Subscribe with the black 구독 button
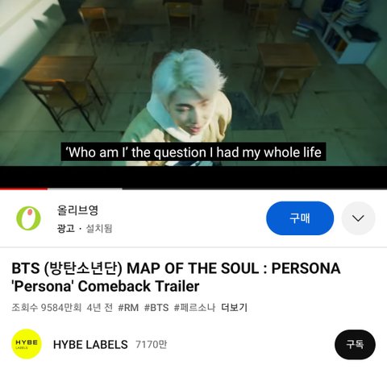This screenshot has width=387, height=369. (x=355, y=344)
